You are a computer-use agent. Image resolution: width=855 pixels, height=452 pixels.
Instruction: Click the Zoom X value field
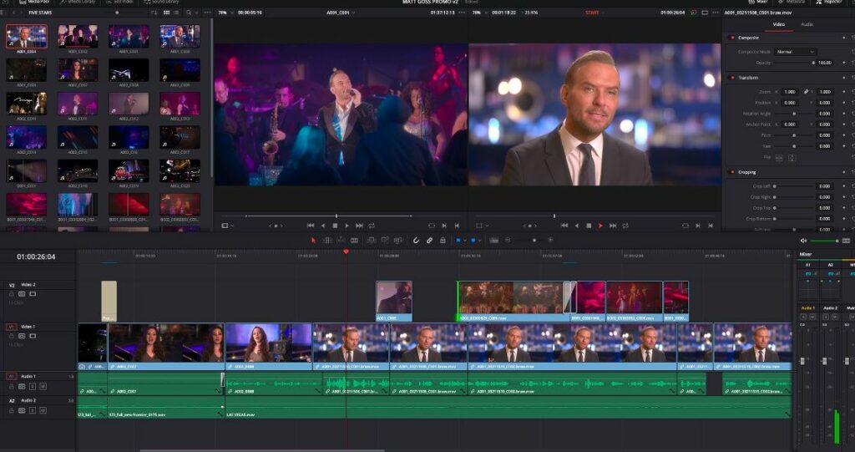pyautogui.click(x=789, y=92)
